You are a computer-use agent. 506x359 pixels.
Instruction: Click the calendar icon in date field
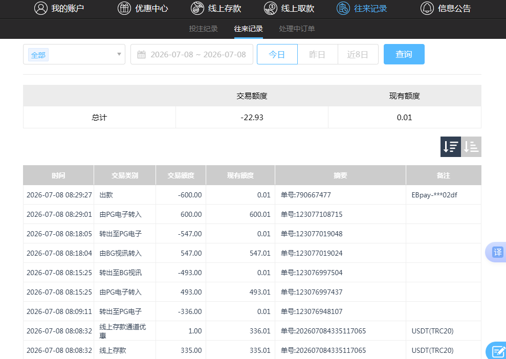point(141,55)
